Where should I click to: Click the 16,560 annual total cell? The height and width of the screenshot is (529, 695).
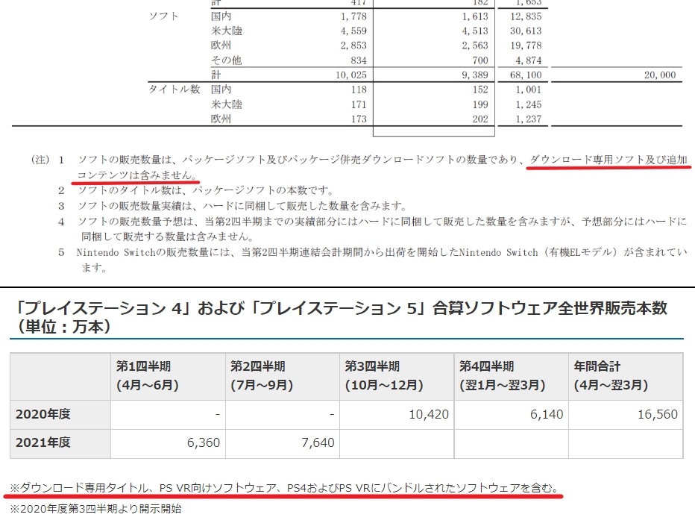click(657, 414)
